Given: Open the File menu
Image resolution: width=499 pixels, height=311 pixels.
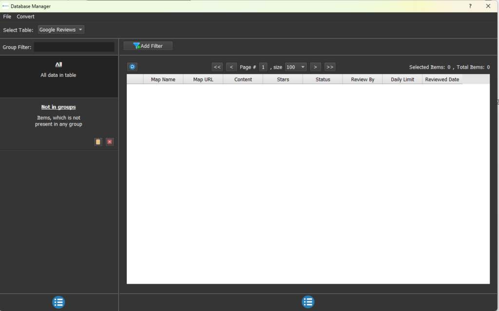Looking at the screenshot, I should [7, 17].
